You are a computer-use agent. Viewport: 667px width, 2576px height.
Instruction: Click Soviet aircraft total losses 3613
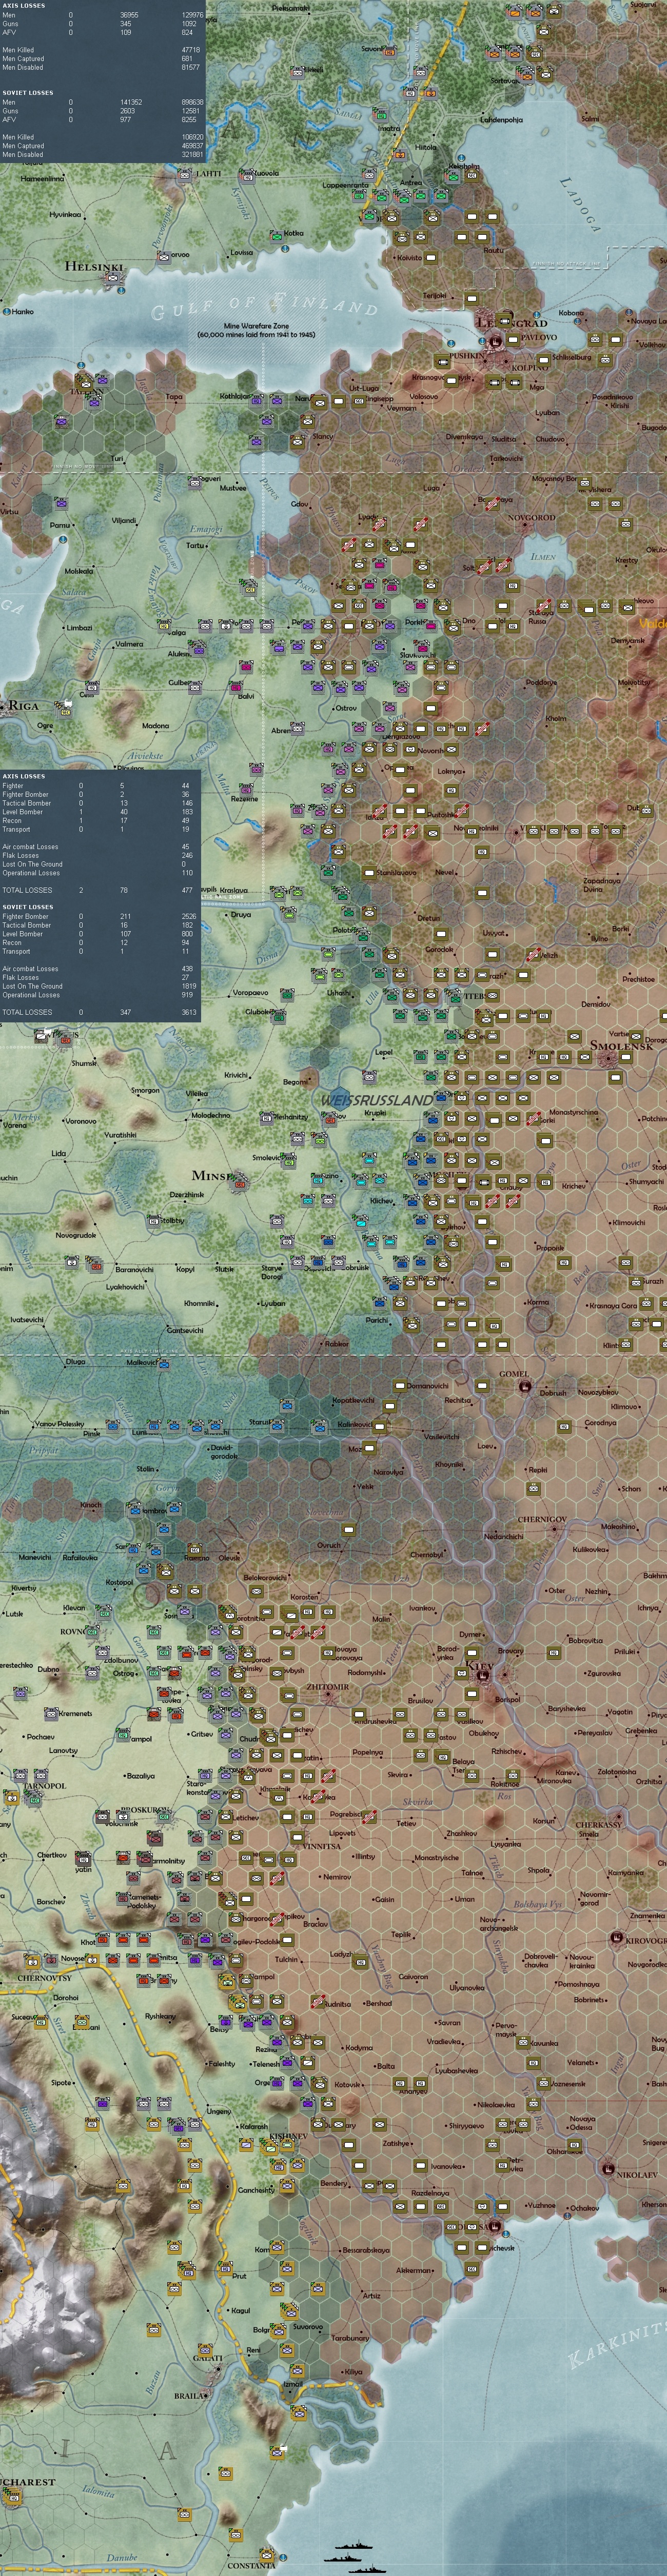[x=189, y=1012]
